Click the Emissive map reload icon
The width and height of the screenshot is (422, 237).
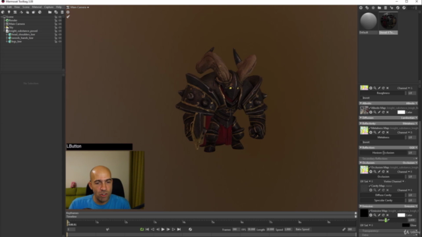(x=383, y=215)
